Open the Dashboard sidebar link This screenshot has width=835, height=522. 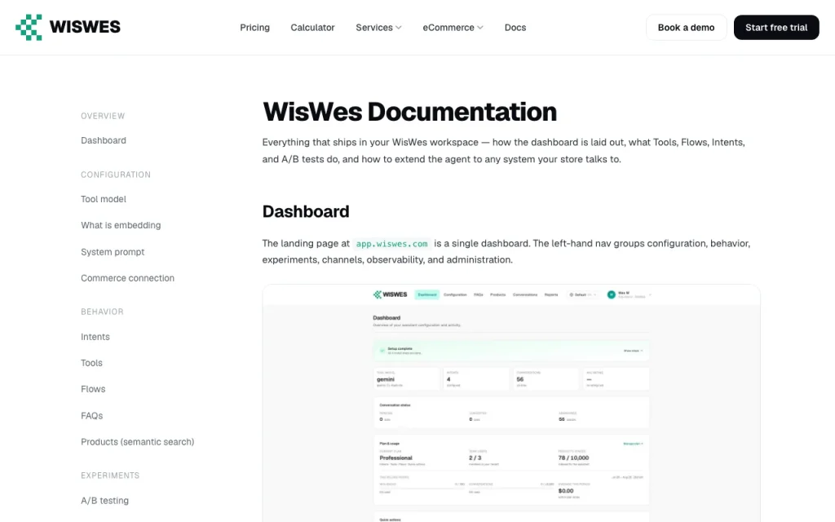(104, 140)
